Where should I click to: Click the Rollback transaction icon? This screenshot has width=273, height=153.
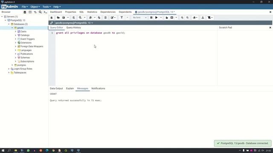click(x=187, y=17)
